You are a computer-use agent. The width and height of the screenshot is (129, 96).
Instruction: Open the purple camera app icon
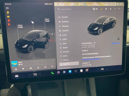[x=58, y=73]
